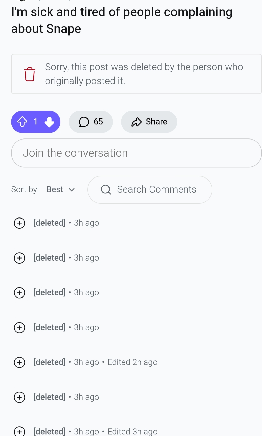Screen dimensions: 262x436
Task: Open the Sort by Best dropdown
Action: pos(61,190)
